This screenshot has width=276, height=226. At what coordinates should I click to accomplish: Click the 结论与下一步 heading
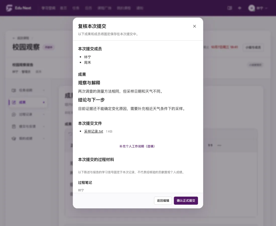click(91, 100)
